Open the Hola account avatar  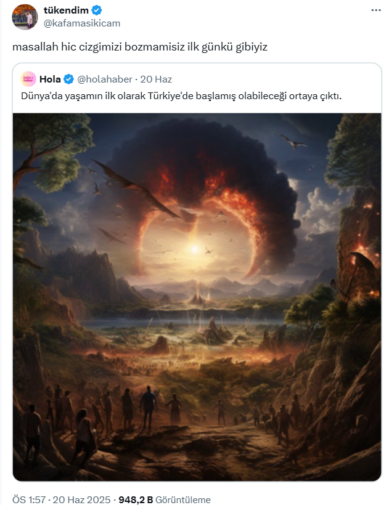coord(28,79)
